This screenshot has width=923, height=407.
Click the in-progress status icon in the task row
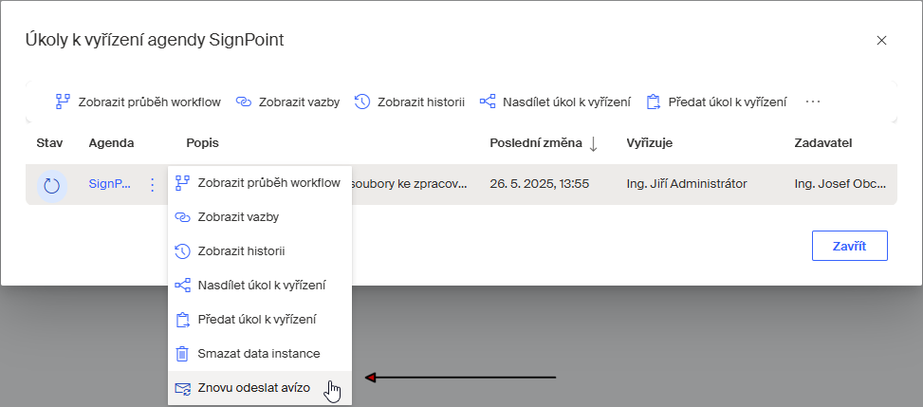point(52,185)
